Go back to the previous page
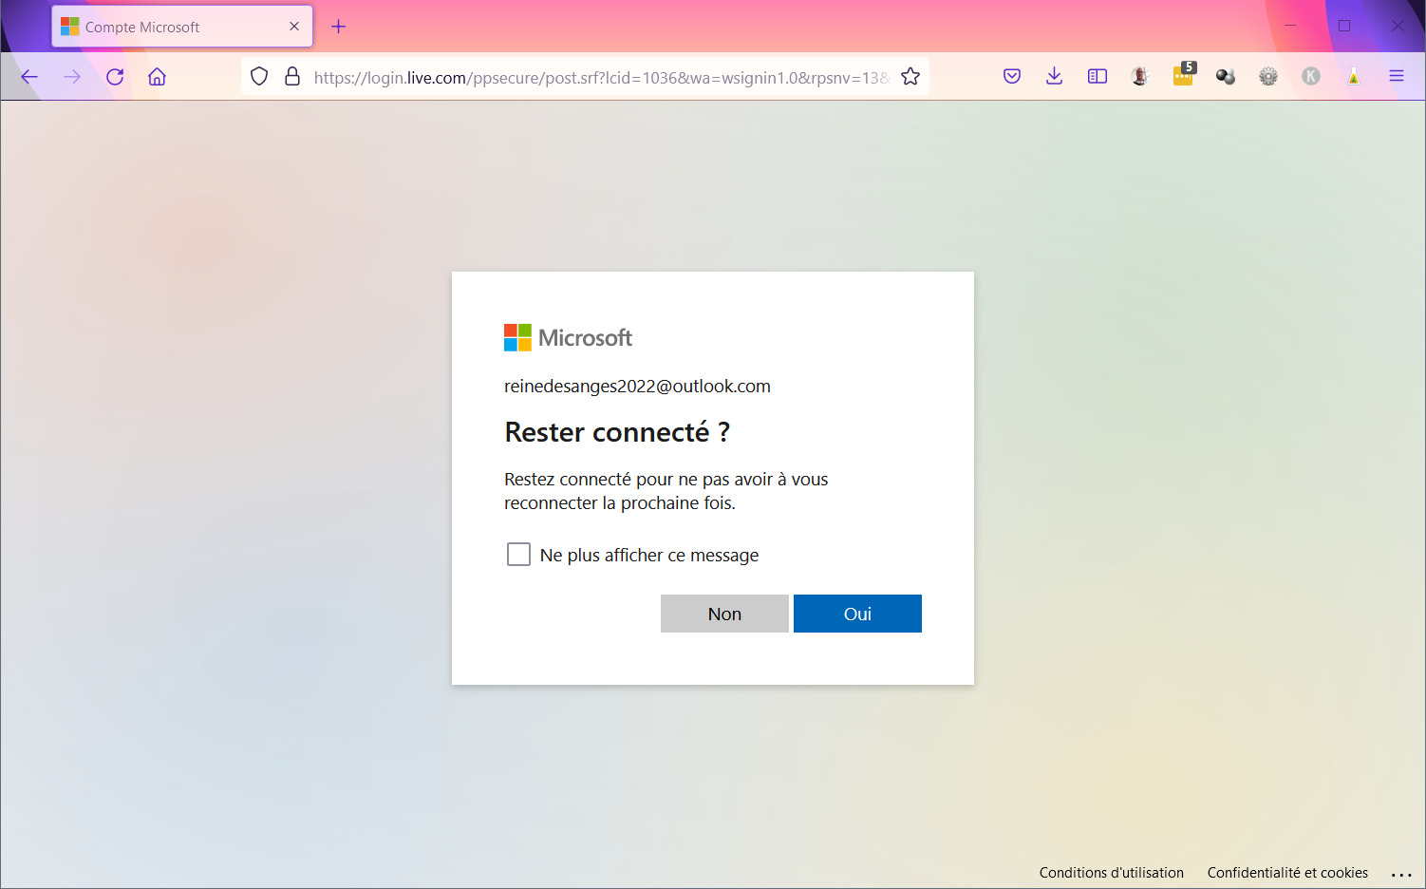Viewport: 1426px width, 889px height. (29, 77)
